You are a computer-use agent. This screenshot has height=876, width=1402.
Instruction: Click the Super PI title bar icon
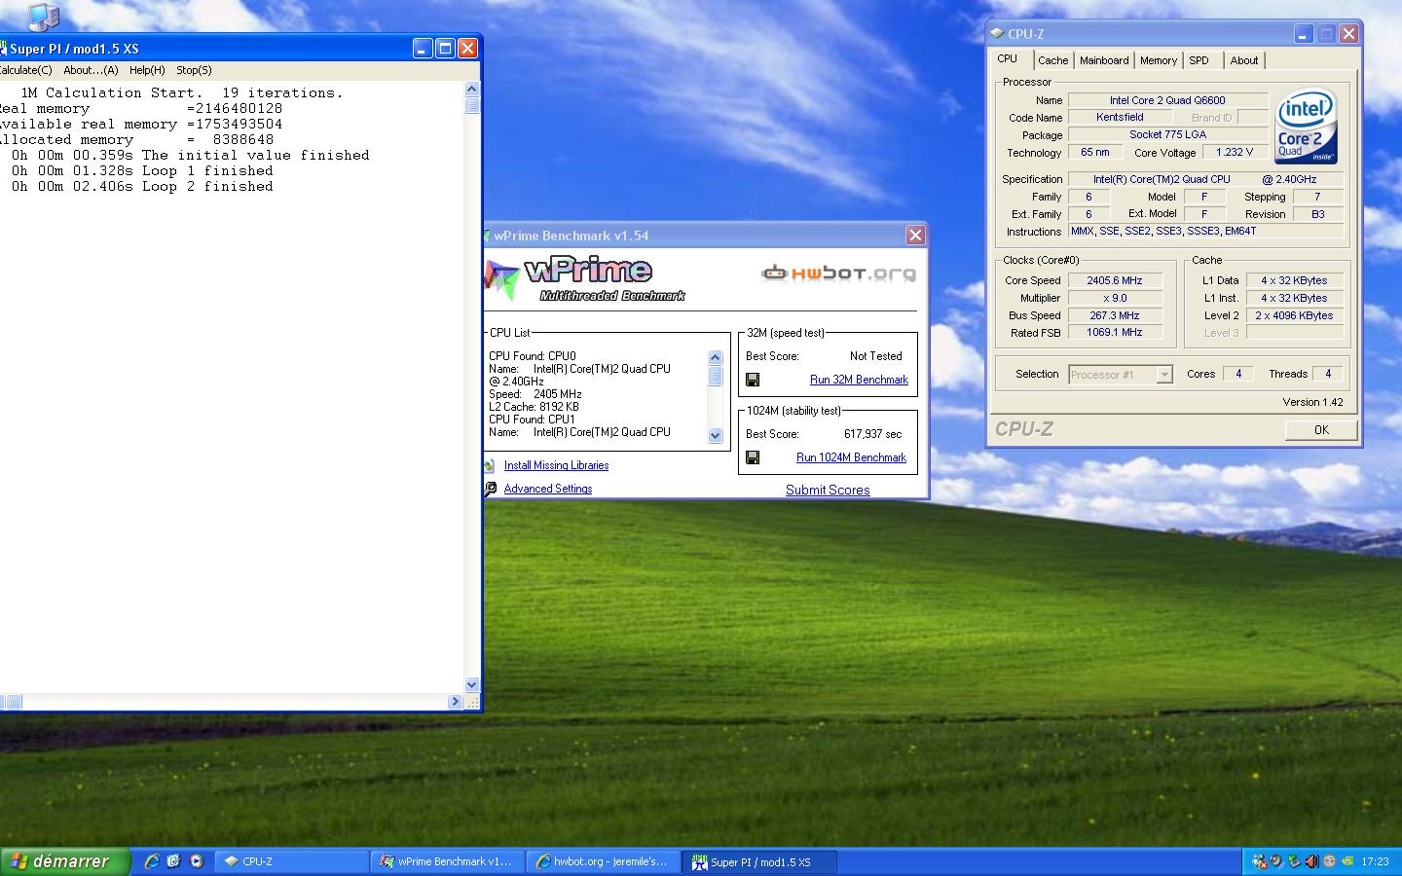pos(2,49)
